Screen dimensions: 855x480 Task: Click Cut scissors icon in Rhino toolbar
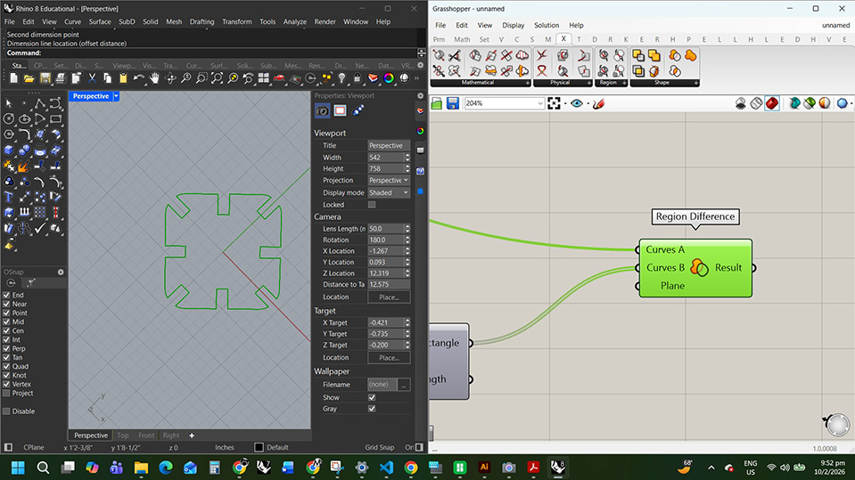click(x=92, y=78)
